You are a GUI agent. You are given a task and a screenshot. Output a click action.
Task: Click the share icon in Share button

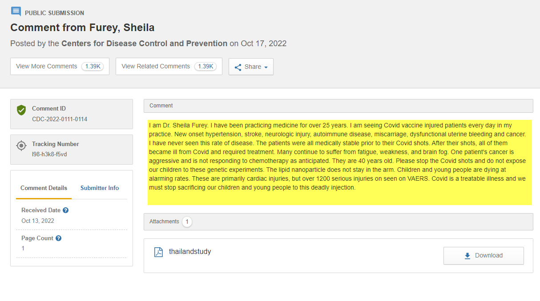[238, 67]
